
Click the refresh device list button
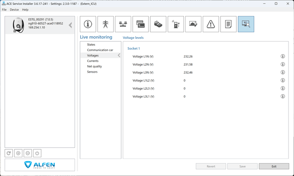pos(8,153)
